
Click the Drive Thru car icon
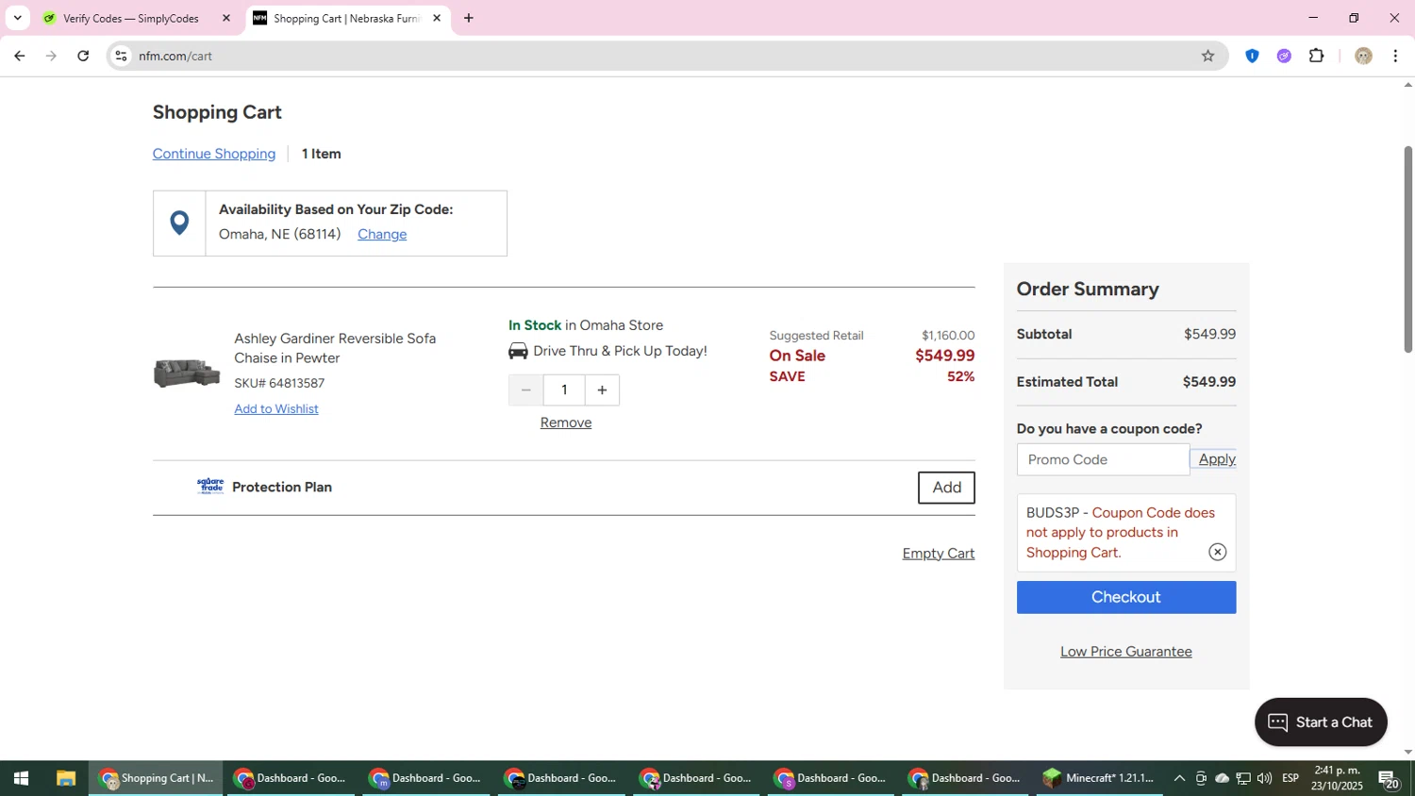tap(518, 351)
